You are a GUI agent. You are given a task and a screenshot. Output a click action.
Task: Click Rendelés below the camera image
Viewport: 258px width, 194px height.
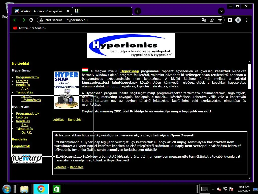click(x=75, y=120)
